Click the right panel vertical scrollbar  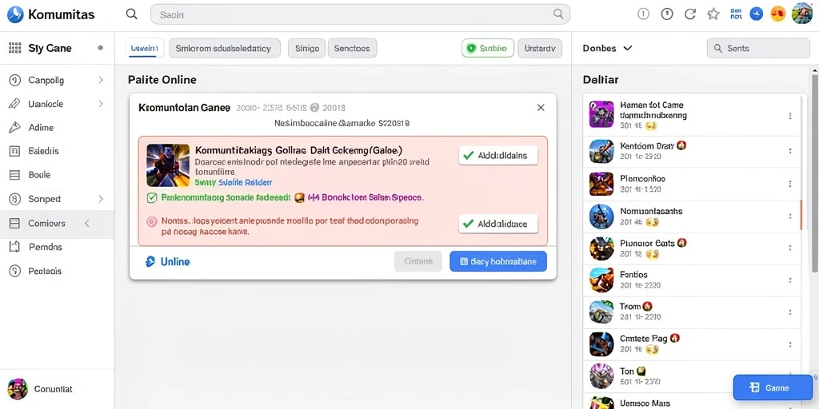click(x=814, y=173)
